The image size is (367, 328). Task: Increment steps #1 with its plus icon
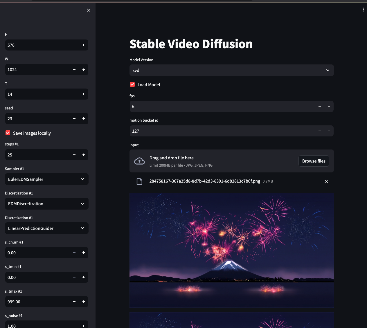83,155
